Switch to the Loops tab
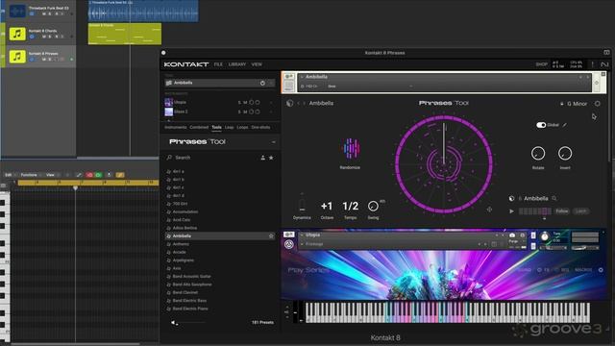 coord(242,128)
